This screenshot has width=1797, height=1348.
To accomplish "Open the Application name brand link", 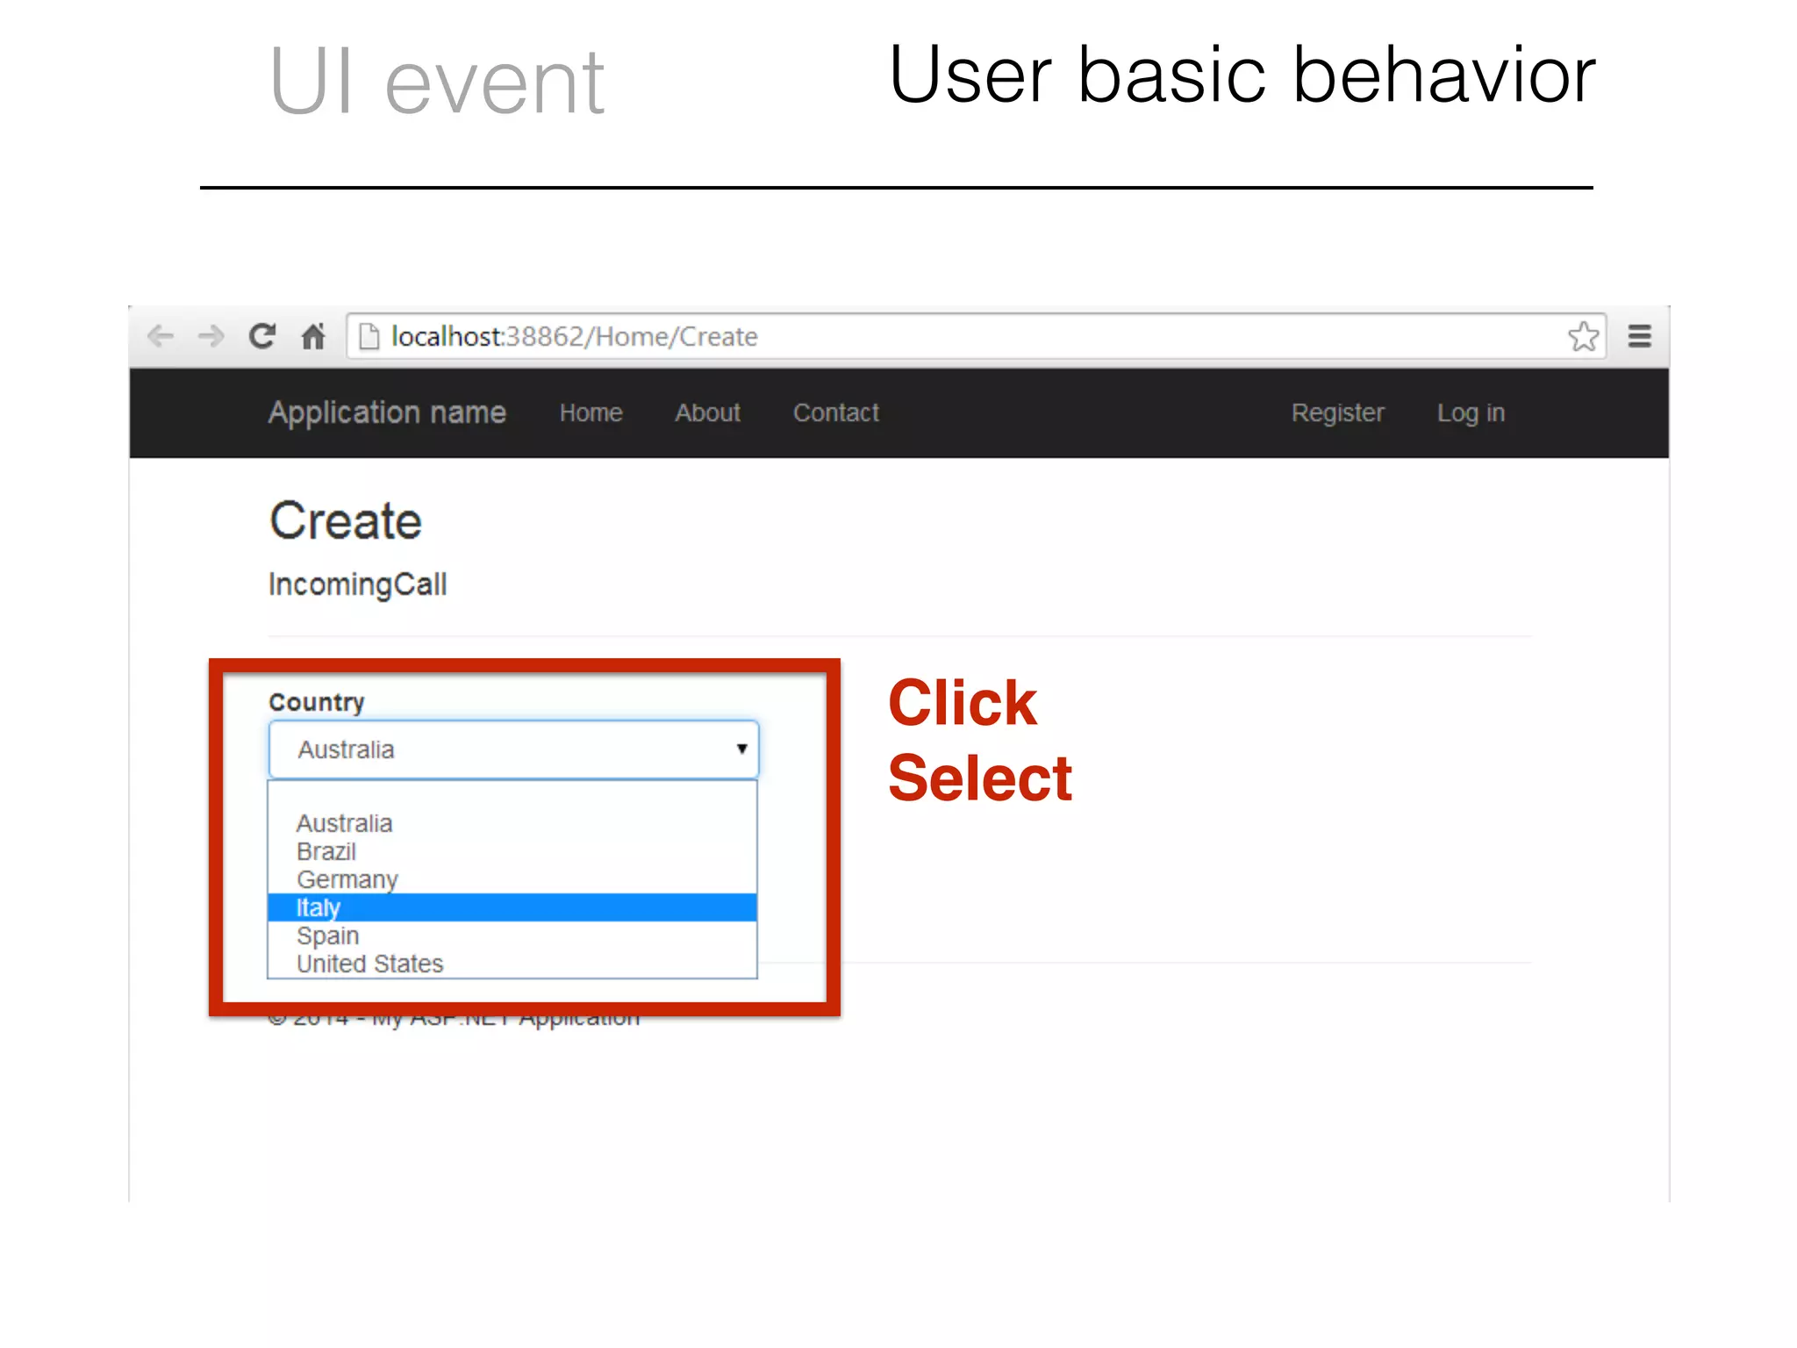I will click(x=387, y=412).
